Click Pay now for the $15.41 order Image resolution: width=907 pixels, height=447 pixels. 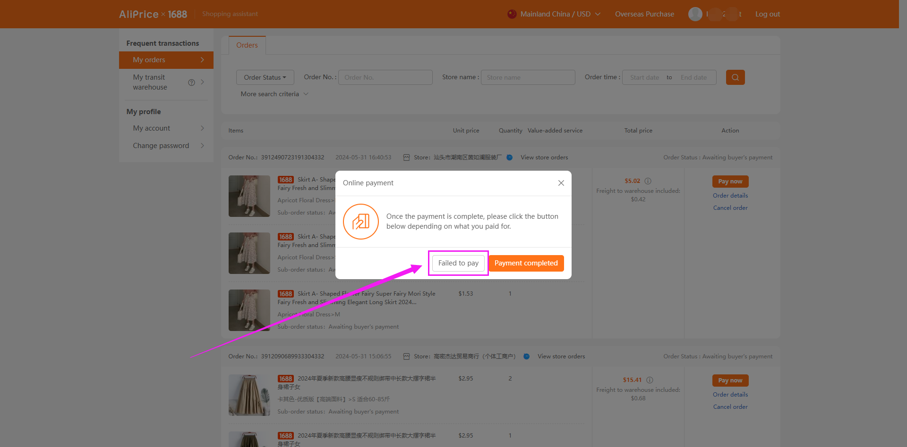(x=730, y=381)
